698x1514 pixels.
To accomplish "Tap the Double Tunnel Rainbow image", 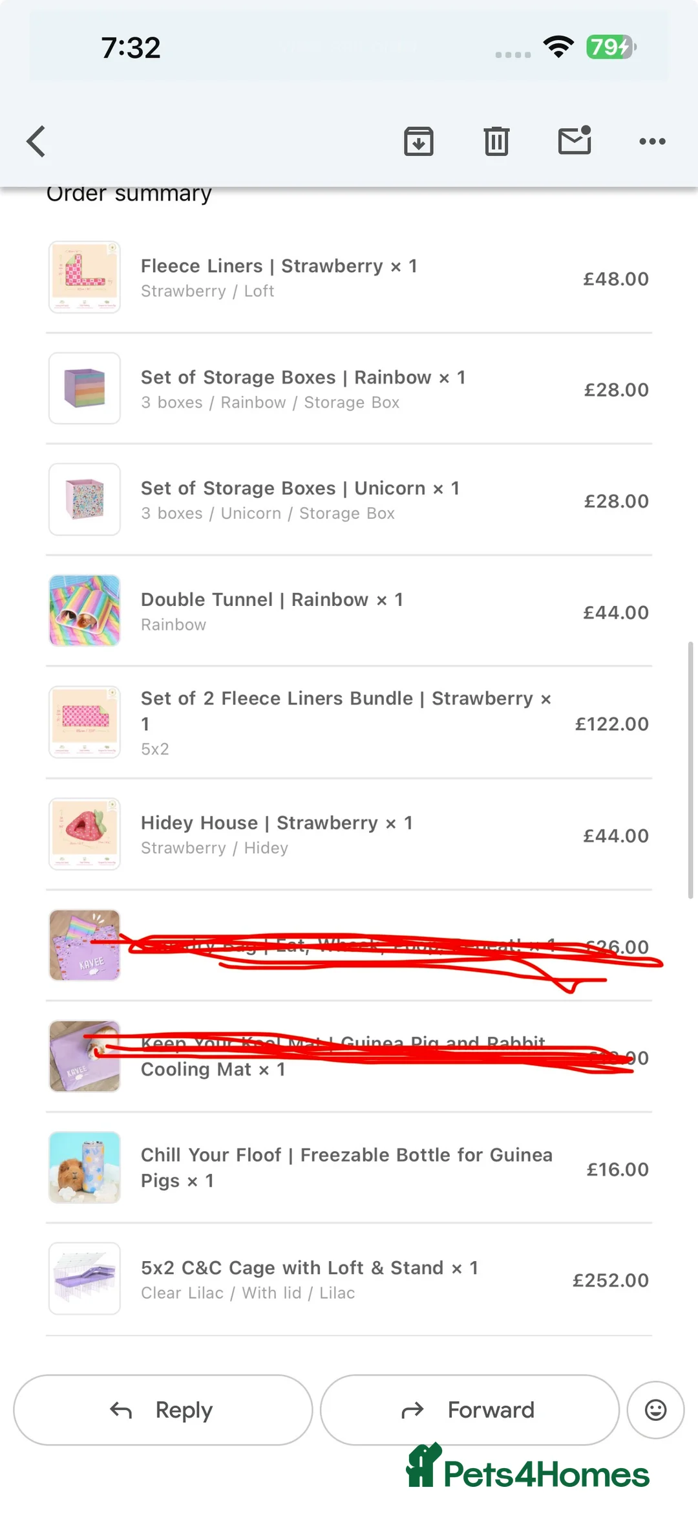I will pyautogui.click(x=85, y=611).
